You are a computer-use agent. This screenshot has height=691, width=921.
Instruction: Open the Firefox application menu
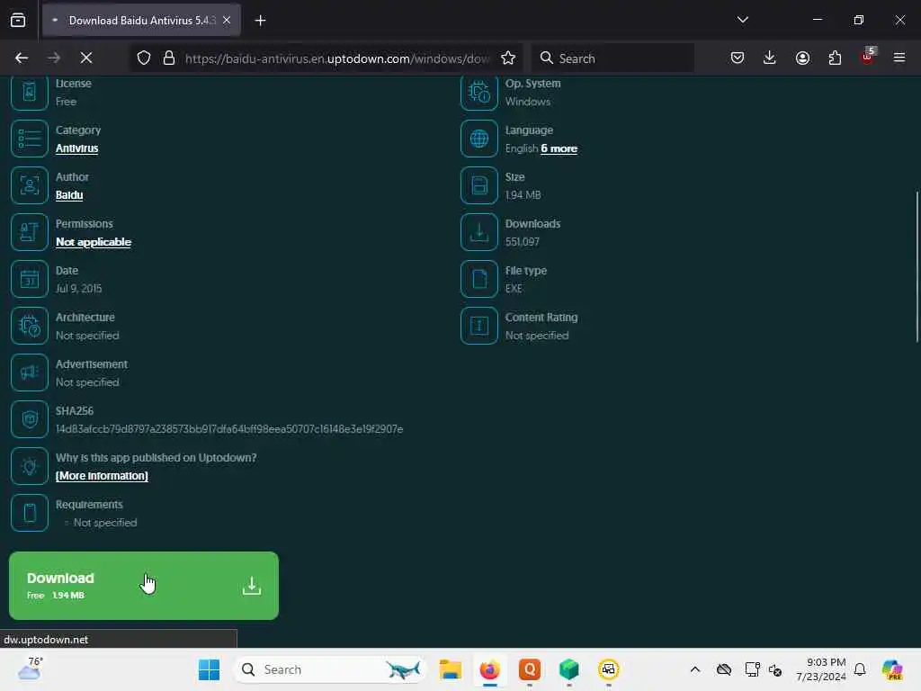(x=899, y=58)
